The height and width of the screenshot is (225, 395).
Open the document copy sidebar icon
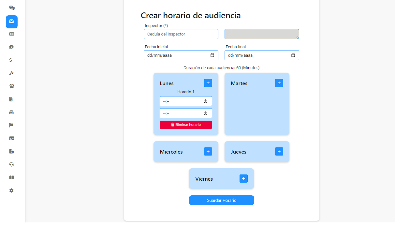pyautogui.click(x=11, y=99)
